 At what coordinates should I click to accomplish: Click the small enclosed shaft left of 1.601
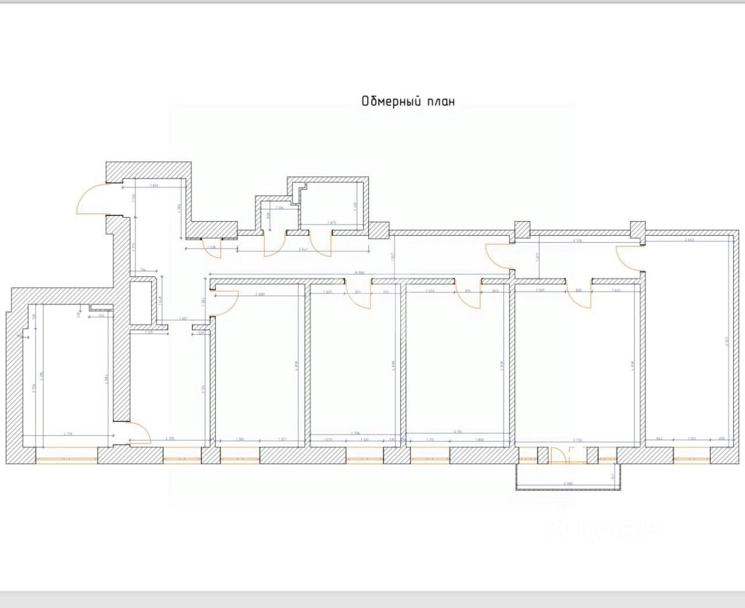(x=142, y=302)
